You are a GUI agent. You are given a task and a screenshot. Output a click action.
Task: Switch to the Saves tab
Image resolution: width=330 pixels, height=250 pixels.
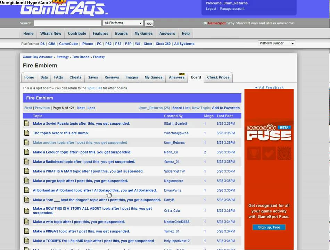pos(93,77)
